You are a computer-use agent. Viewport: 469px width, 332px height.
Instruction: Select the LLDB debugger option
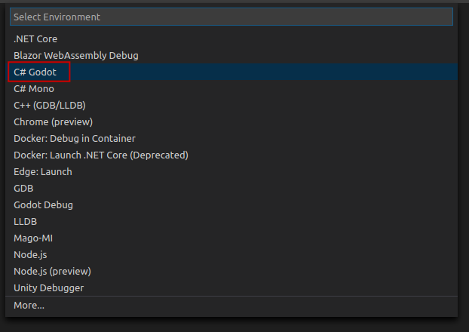pos(24,221)
